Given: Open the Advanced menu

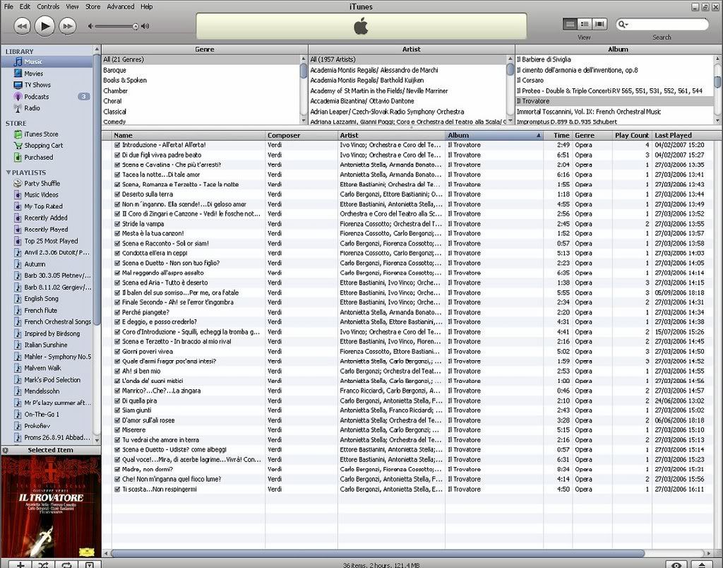Looking at the screenshot, I should [120, 6].
